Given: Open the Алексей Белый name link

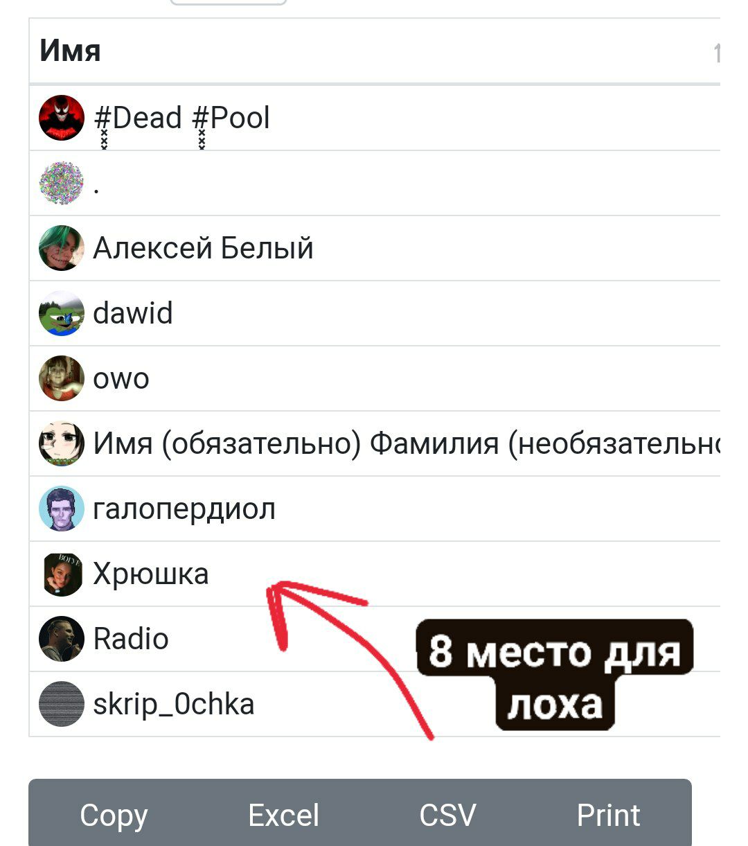Looking at the screenshot, I should point(203,248).
